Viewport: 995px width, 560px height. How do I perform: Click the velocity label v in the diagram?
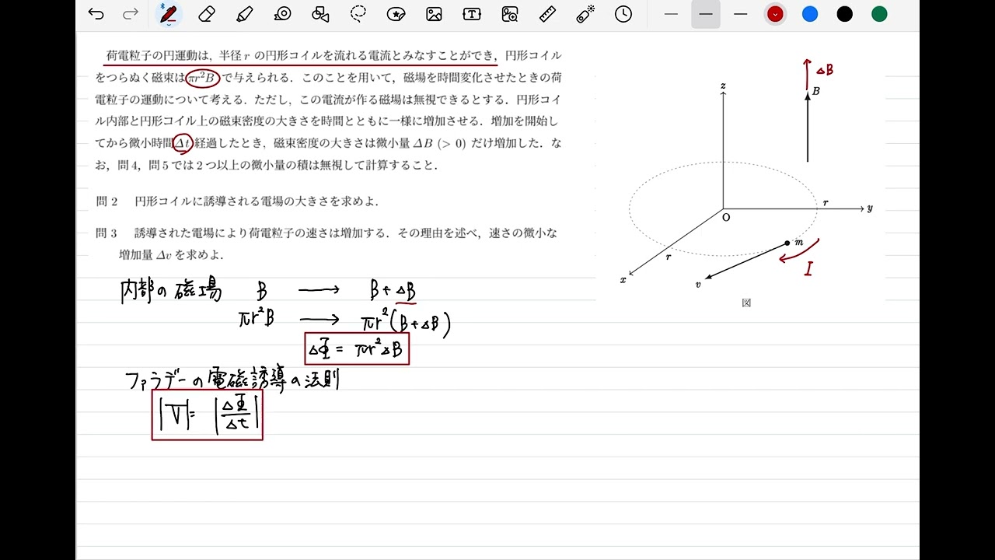click(698, 285)
